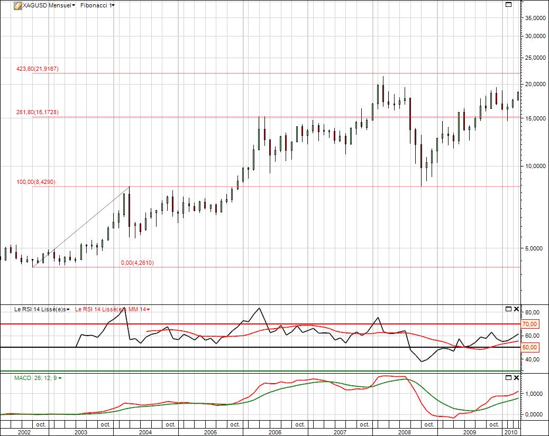
Task: Select the 261,80 Fibonacci level label
Action: pos(37,113)
